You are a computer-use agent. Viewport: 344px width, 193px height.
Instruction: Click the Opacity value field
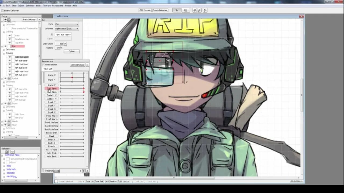pyautogui.click(x=58, y=48)
